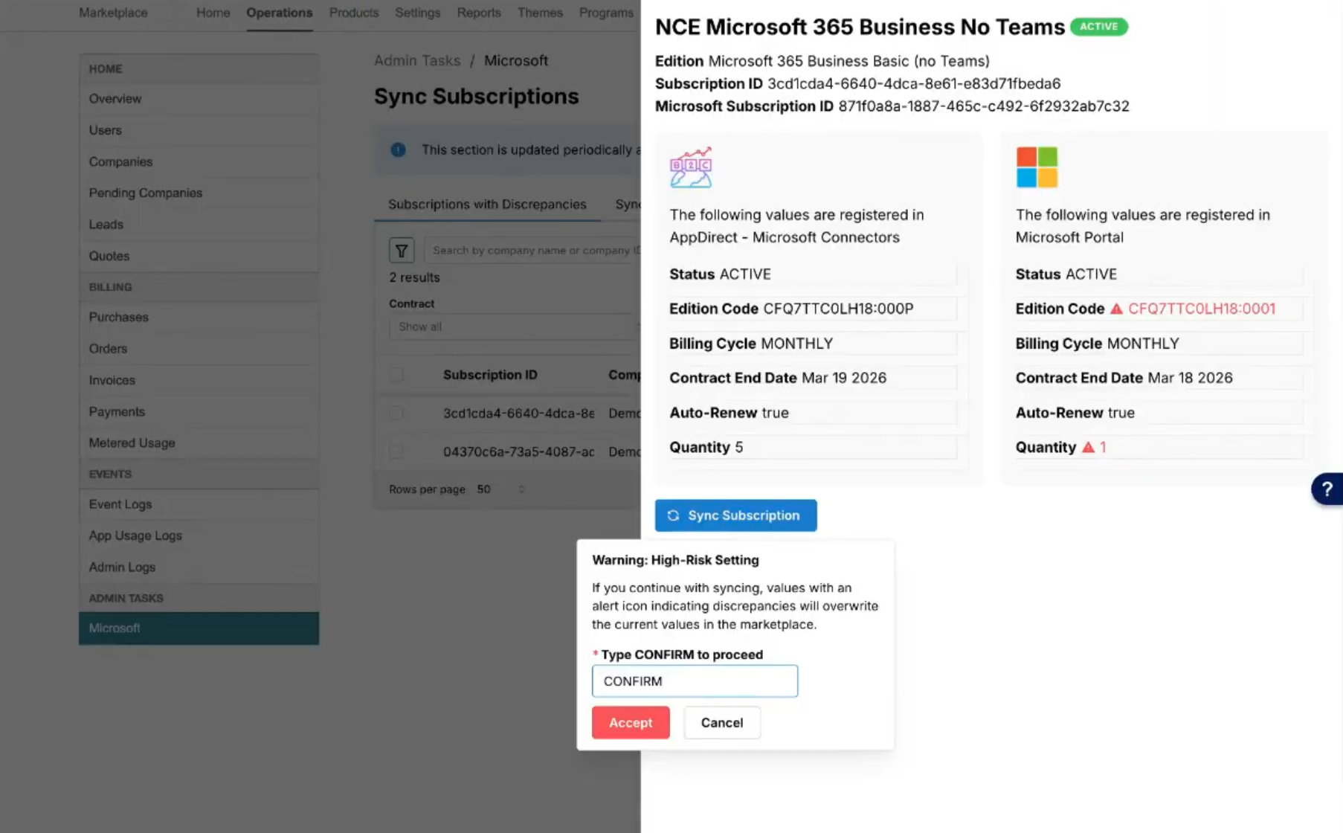
Task: Open Users in the sidebar
Action: 199,130
